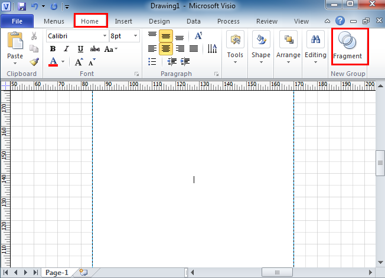The width and height of the screenshot is (385, 278).
Task: Toggle Align Middle vertical alignment
Action: [166, 36]
